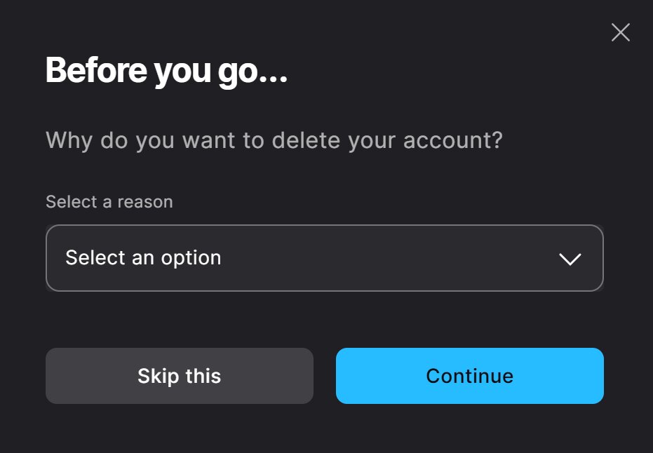Close the dialog with the X icon

pyautogui.click(x=620, y=32)
